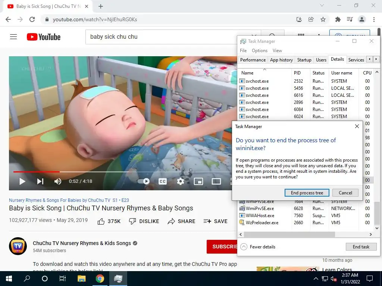The image size is (382, 286).
Task: Open ChuChu TV channel avatar
Action: tap(18, 246)
